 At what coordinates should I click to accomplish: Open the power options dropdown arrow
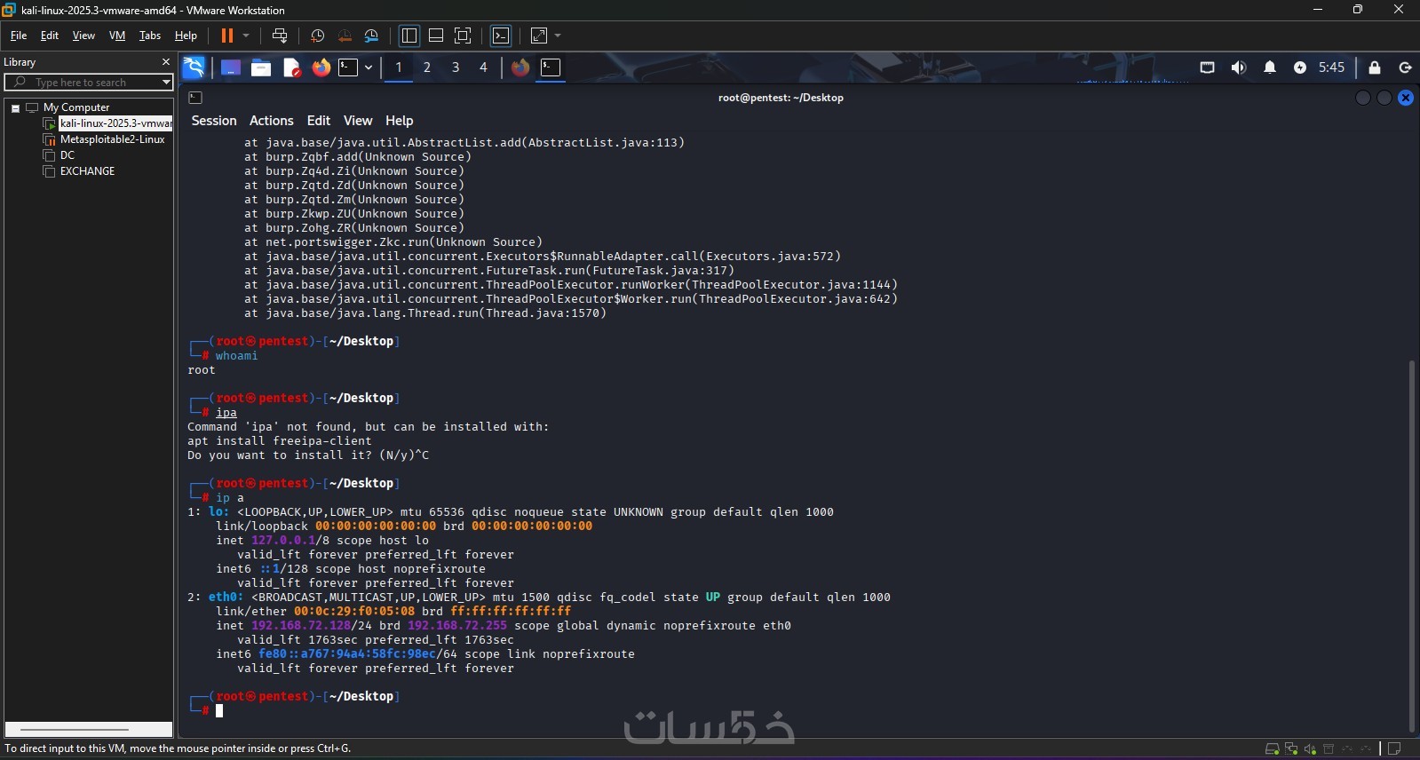(246, 36)
